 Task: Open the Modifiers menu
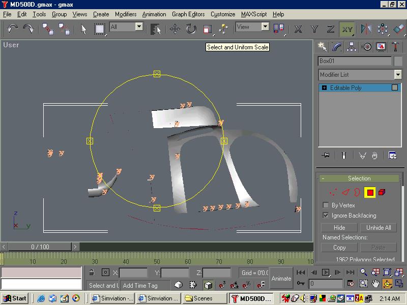coord(125,14)
